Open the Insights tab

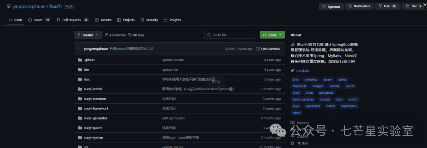coord(172,20)
